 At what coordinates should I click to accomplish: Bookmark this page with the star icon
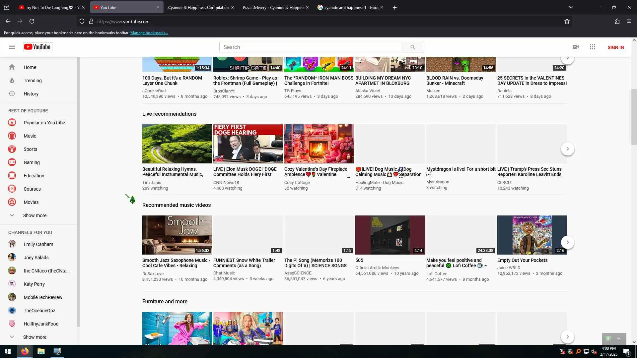click(x=567, y=21)
